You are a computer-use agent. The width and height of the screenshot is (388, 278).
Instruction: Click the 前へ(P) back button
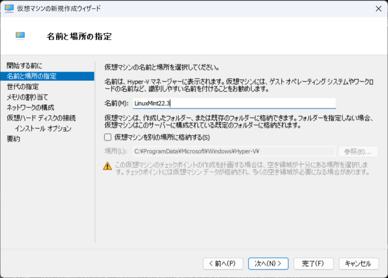coord(222,263)
